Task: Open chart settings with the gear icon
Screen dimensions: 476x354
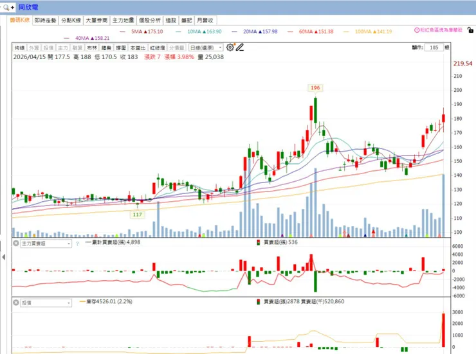Action: [230, 48]
